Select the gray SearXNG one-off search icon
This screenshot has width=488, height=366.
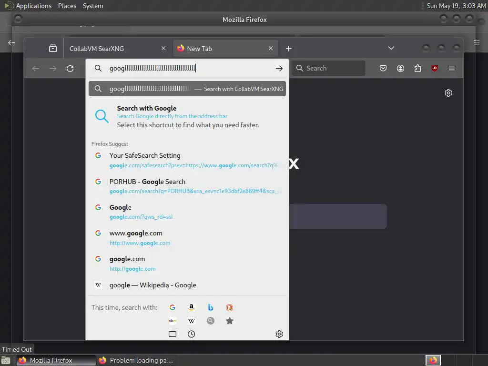[x=210, y=321]
